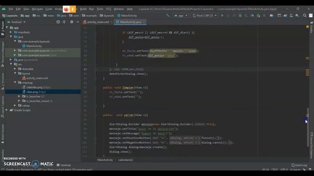Click Attach Debugger to Android Process icon
This screenshot has height=176, width=314.
(259, 15)
